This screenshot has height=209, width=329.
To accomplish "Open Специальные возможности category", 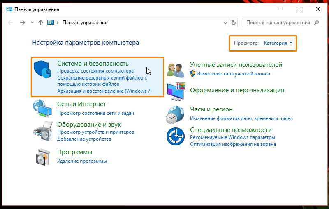I will point(231,130).
